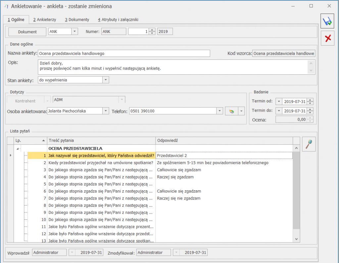Click the app icon in the title bar

[6, 6]
